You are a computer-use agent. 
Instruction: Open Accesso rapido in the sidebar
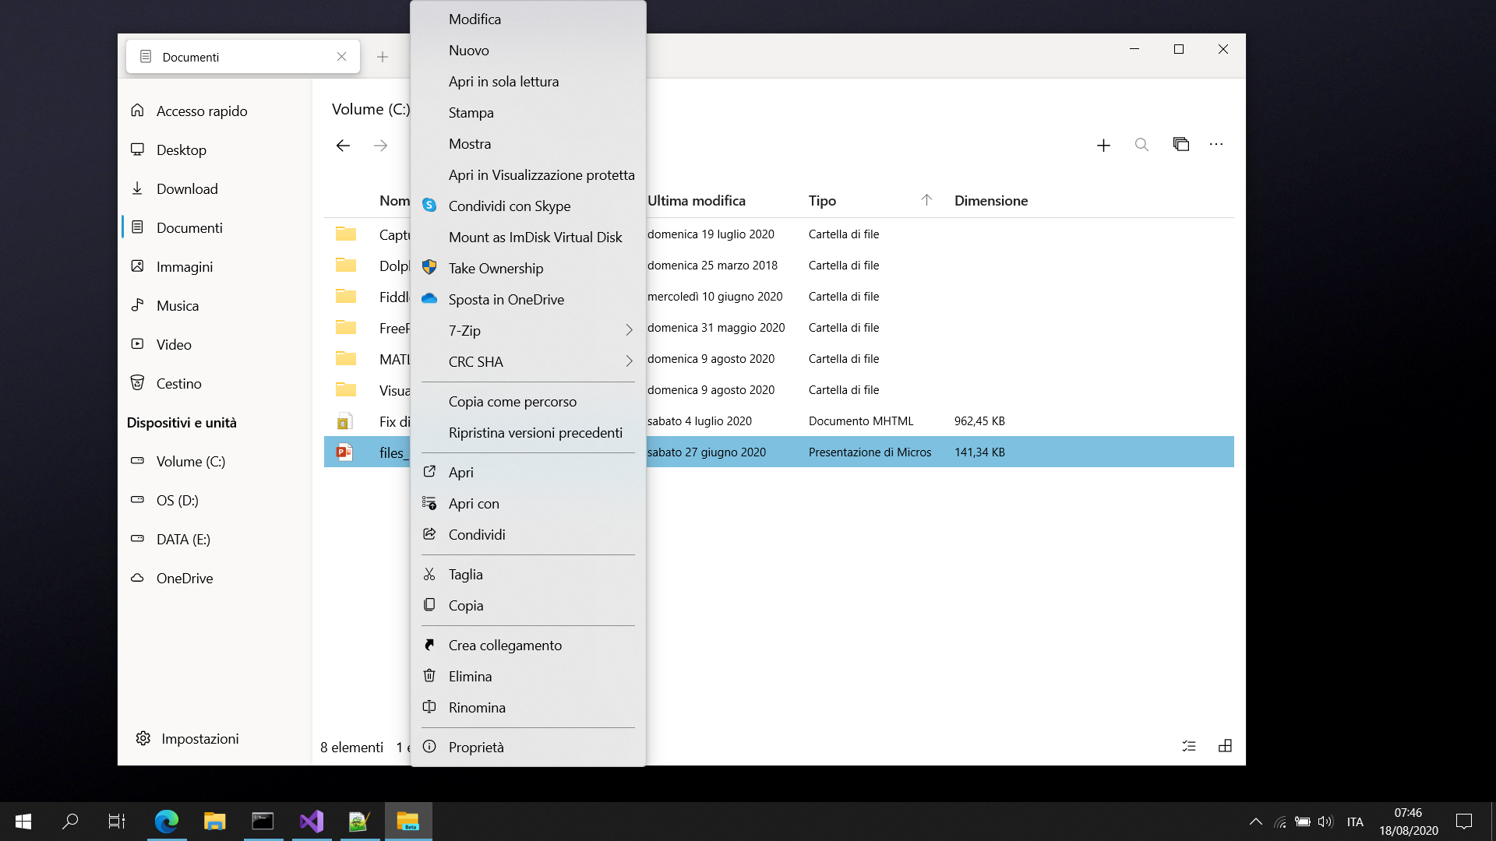point(215,111)
